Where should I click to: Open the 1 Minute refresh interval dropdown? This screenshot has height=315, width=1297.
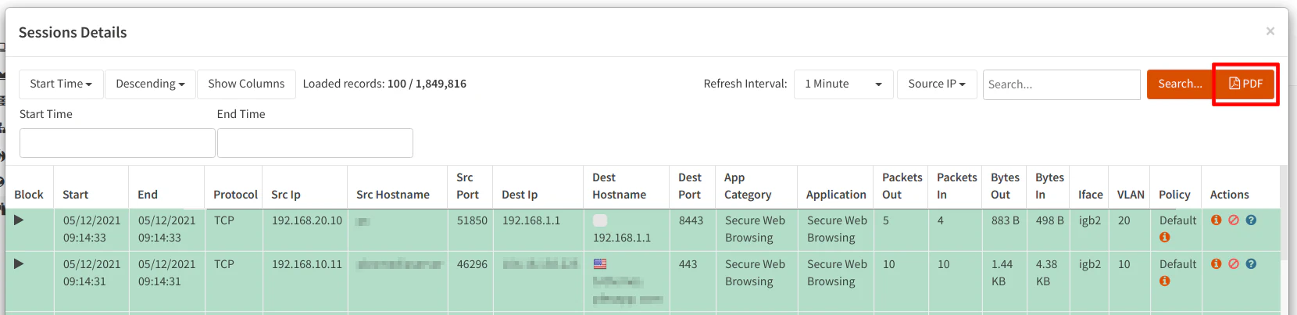pos(843,84)
